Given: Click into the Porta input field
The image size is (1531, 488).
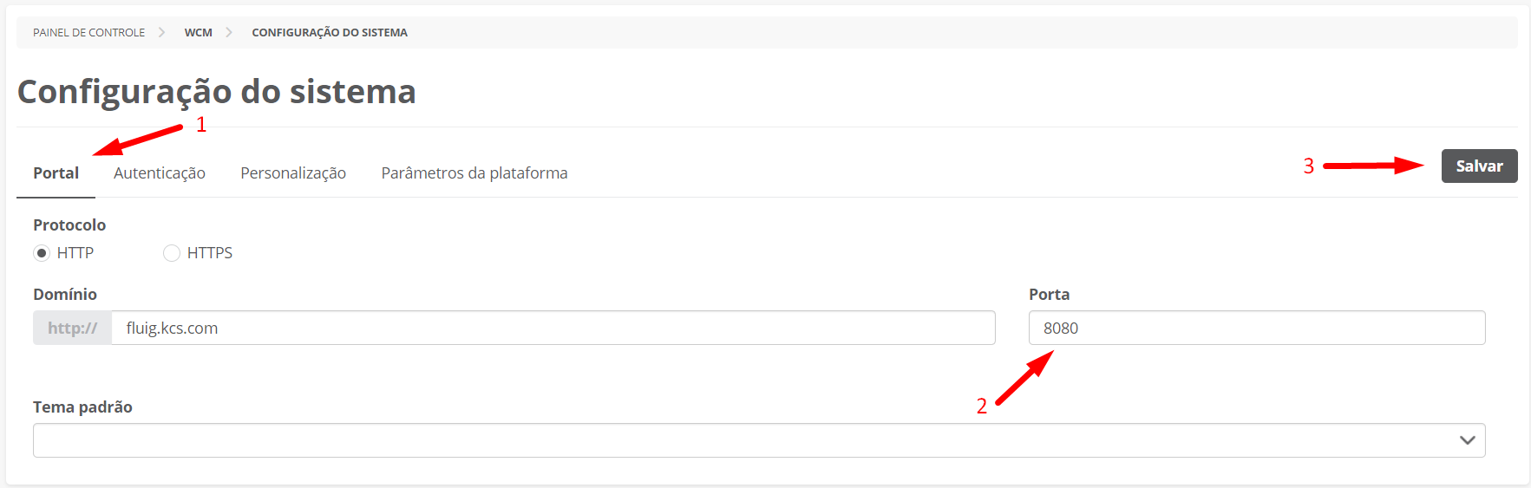Looking at the screenshot, I should tap(1256, 329).
